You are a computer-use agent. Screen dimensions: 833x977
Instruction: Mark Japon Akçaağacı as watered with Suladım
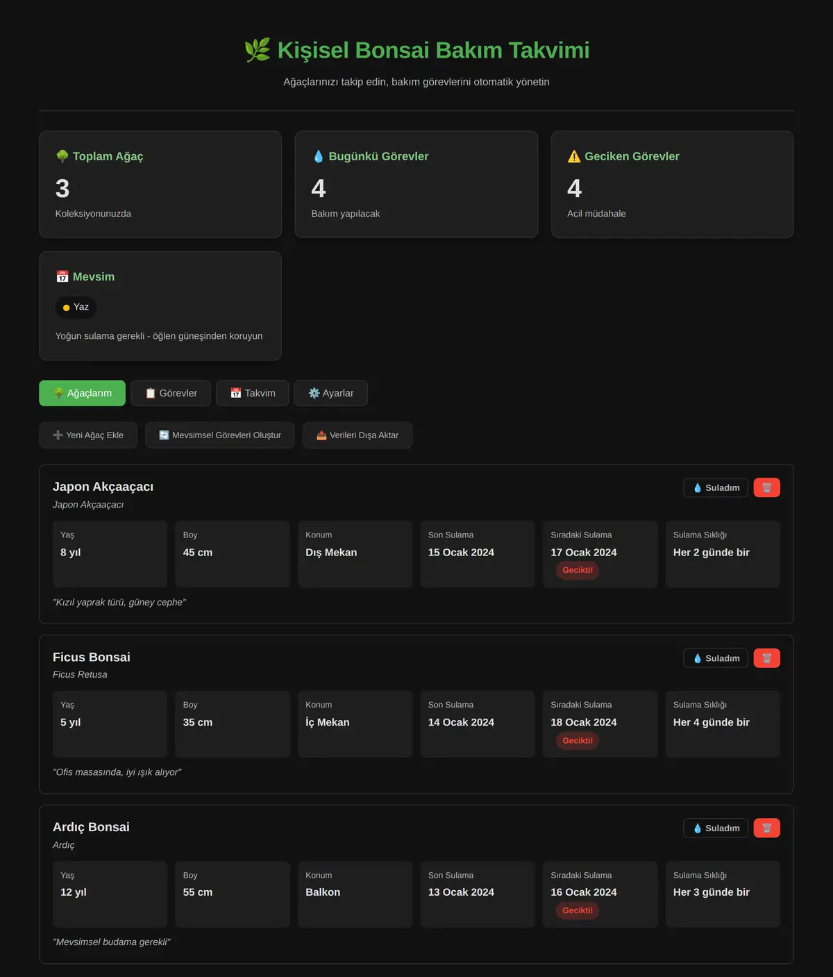pos(716,487)
